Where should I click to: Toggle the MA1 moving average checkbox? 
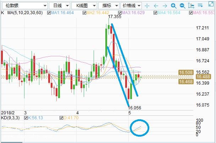point(49,13)
